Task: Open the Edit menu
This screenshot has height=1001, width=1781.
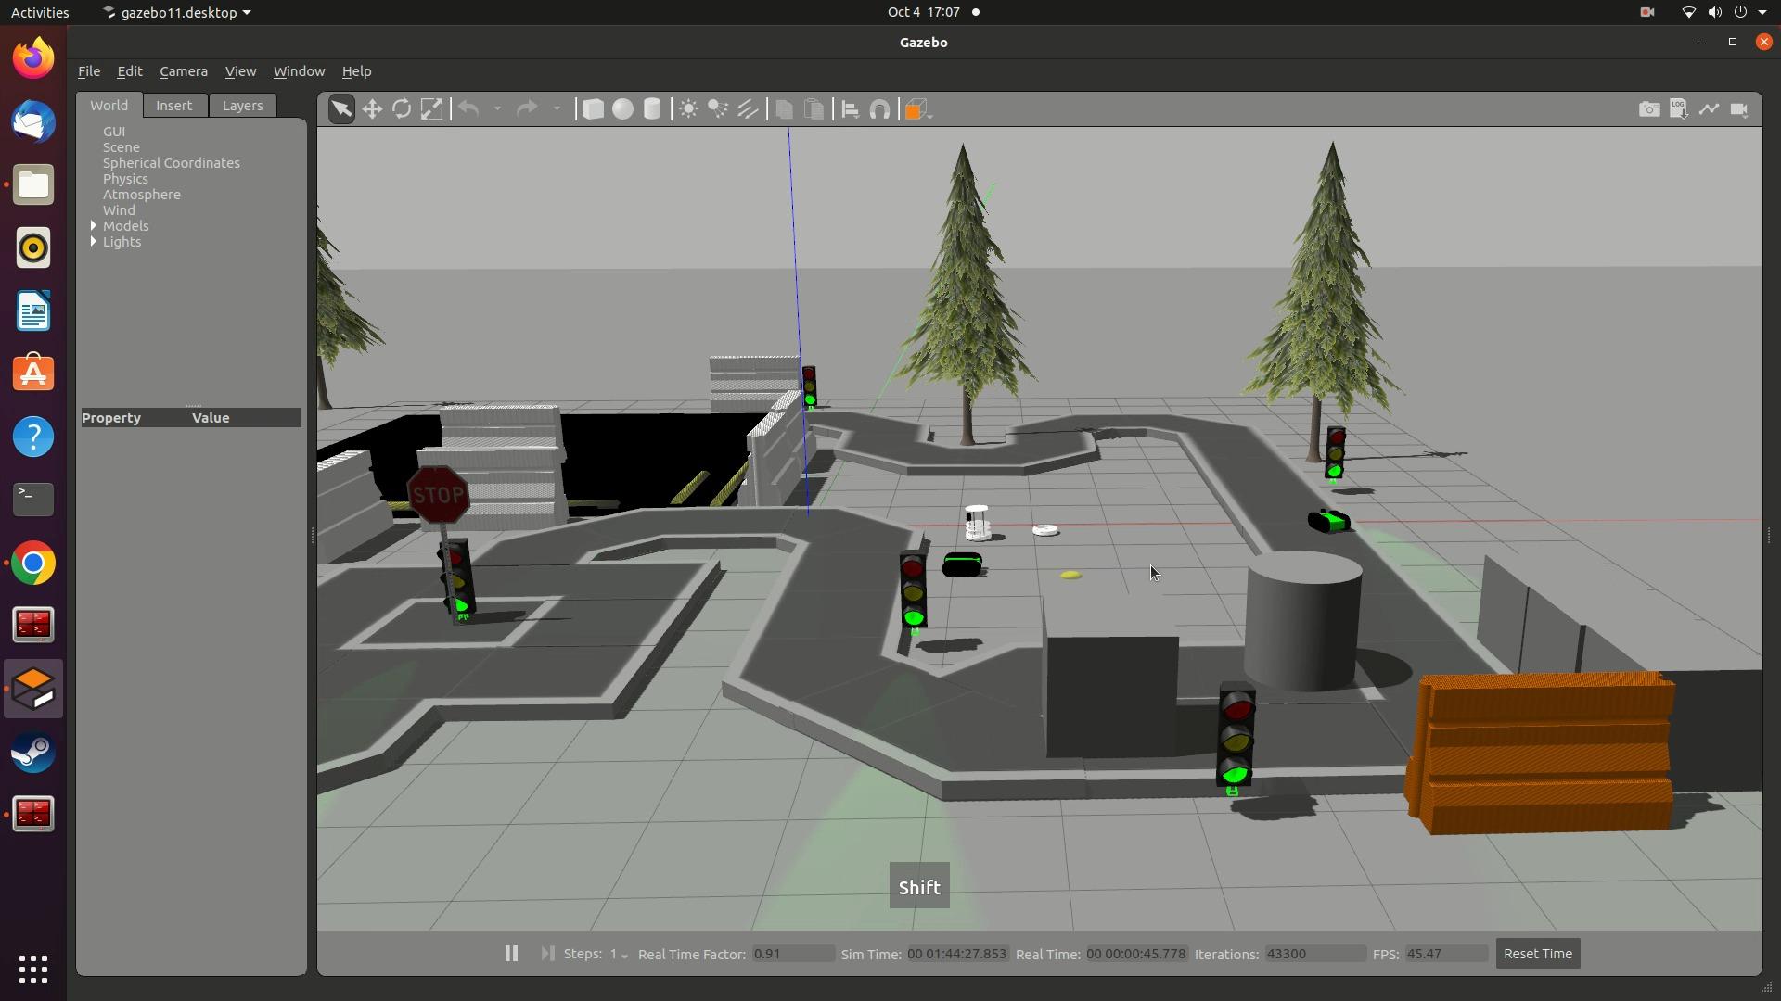Action: coord(129,71)
